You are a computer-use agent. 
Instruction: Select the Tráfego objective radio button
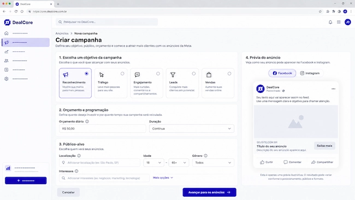(122, 74)
